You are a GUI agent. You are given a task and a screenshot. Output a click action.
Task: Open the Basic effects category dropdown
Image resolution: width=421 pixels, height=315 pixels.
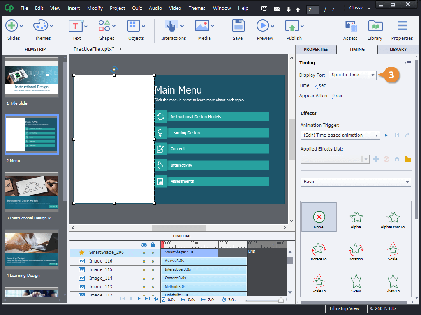[x=356, y=182]
